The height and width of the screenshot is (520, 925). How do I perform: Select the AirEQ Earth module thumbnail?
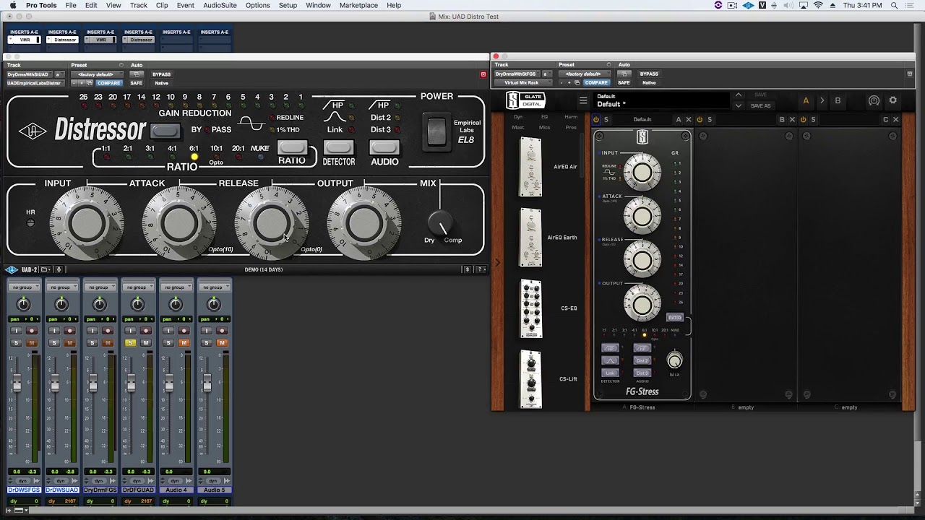coord(530,238)
